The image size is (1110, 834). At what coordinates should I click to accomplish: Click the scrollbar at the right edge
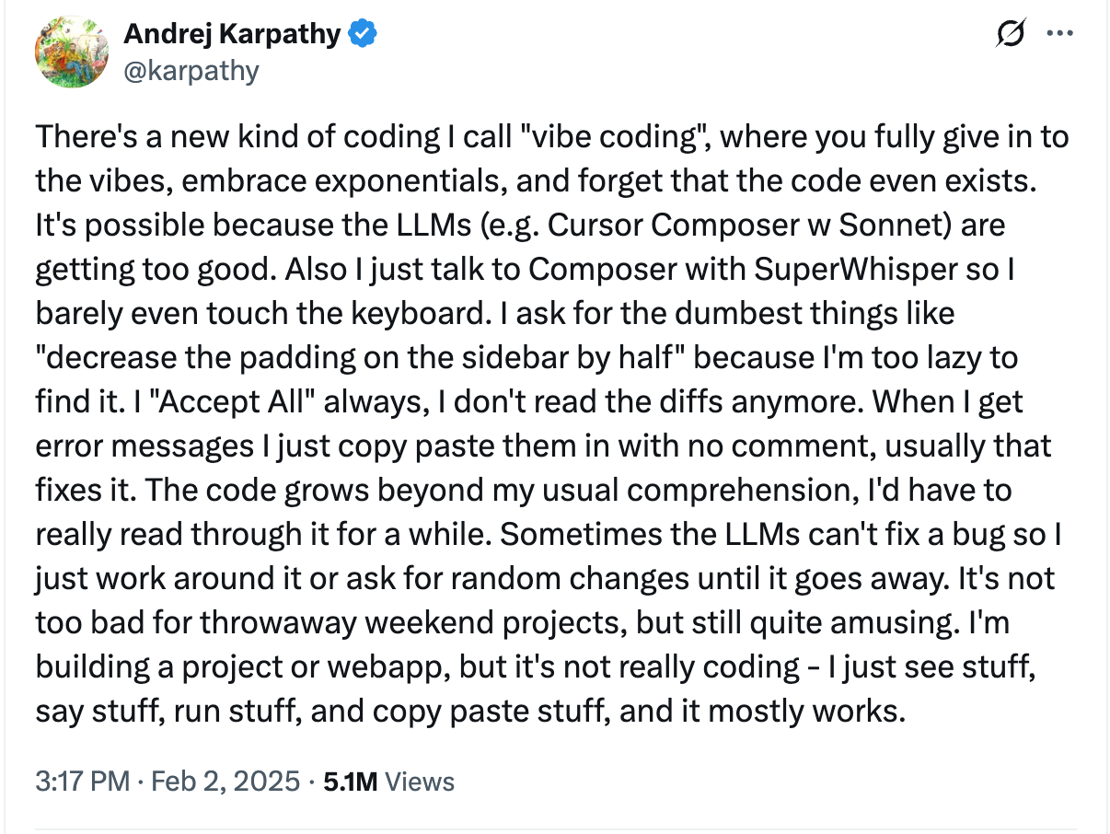click(1104, 414)
